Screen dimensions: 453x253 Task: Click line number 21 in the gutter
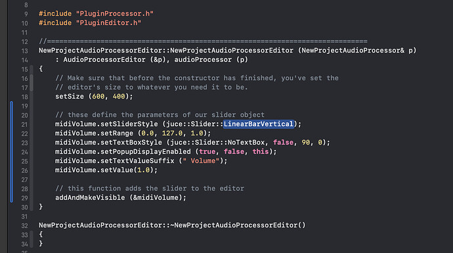point(24,125)
